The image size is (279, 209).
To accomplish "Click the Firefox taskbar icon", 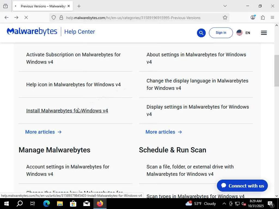I will [x=100, y=204].
